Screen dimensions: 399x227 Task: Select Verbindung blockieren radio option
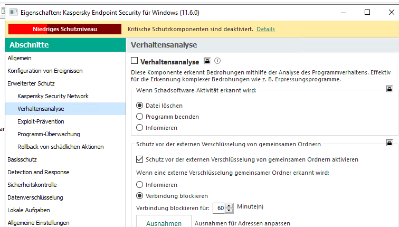pos(140,196)
